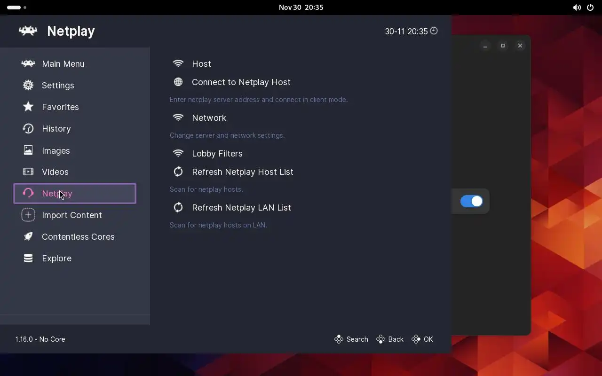Click the '1.16.0 - No Core' status text

[x=40, y=339]
